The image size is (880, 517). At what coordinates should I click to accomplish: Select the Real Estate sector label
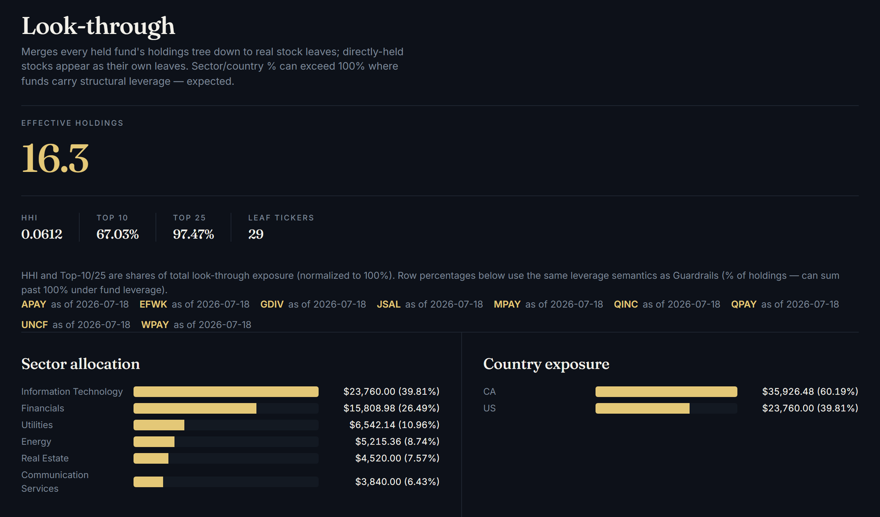pyautogui.click(x=45, y=458)
